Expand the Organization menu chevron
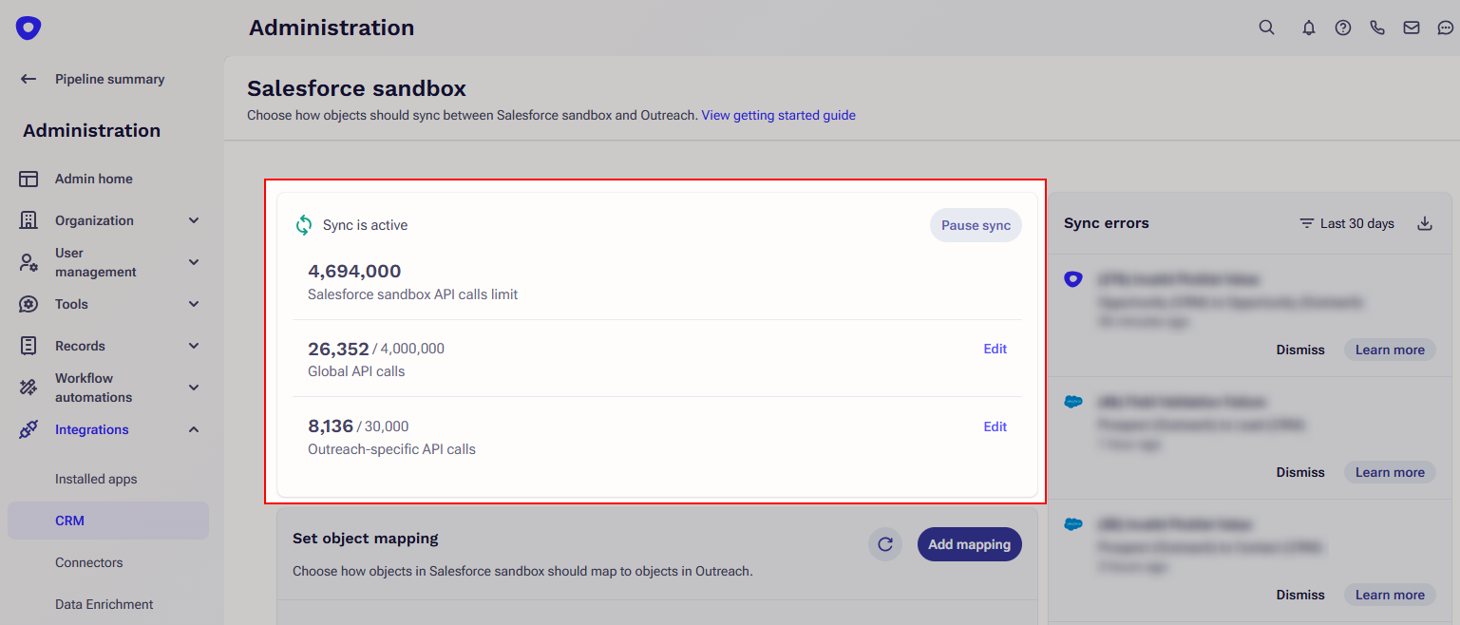Image resolution: width=1460 pixels, height=625 pixels. click(194, 220)
